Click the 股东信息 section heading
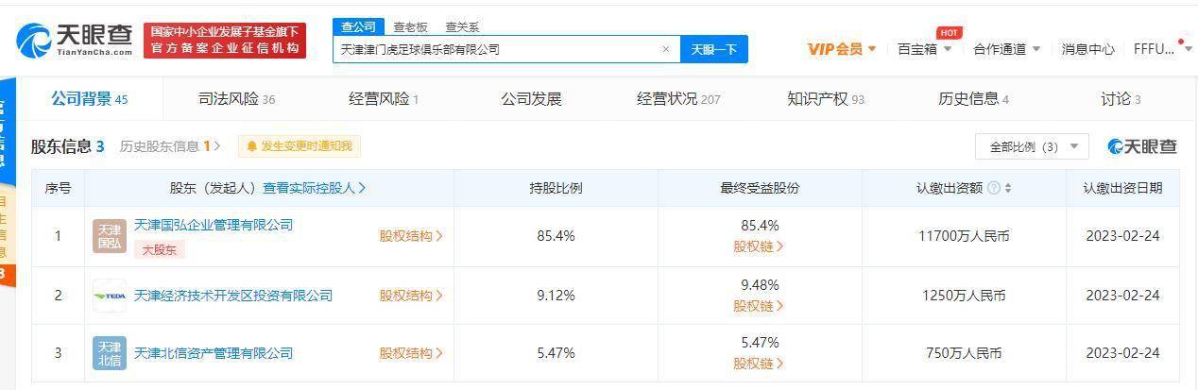The width and height of the screenshot is (1198, 390). click(x=68, y=146)
